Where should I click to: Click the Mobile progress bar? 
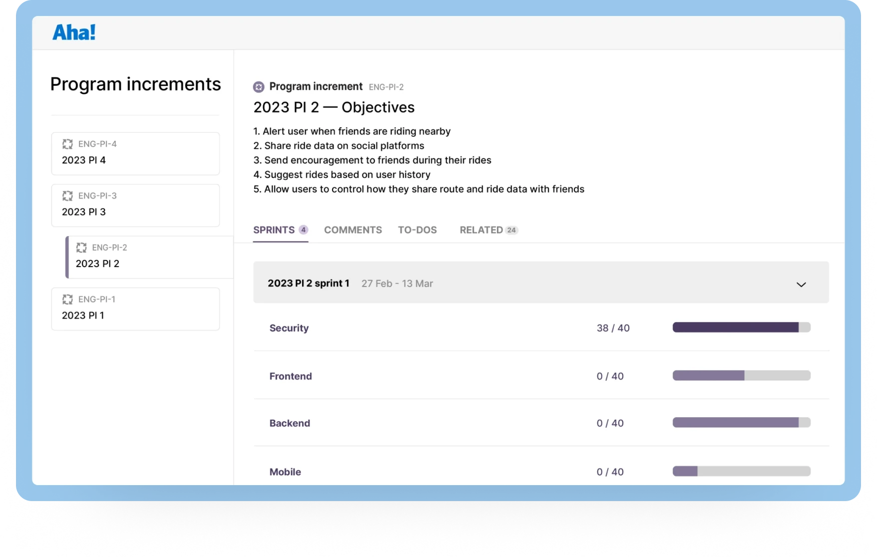741,471
